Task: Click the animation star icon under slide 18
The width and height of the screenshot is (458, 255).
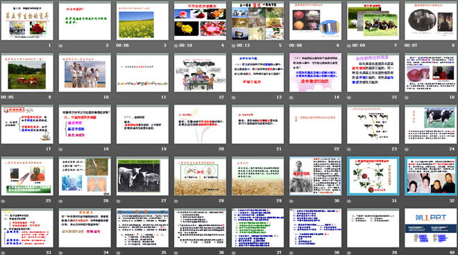Action: [x=61, y=149]
